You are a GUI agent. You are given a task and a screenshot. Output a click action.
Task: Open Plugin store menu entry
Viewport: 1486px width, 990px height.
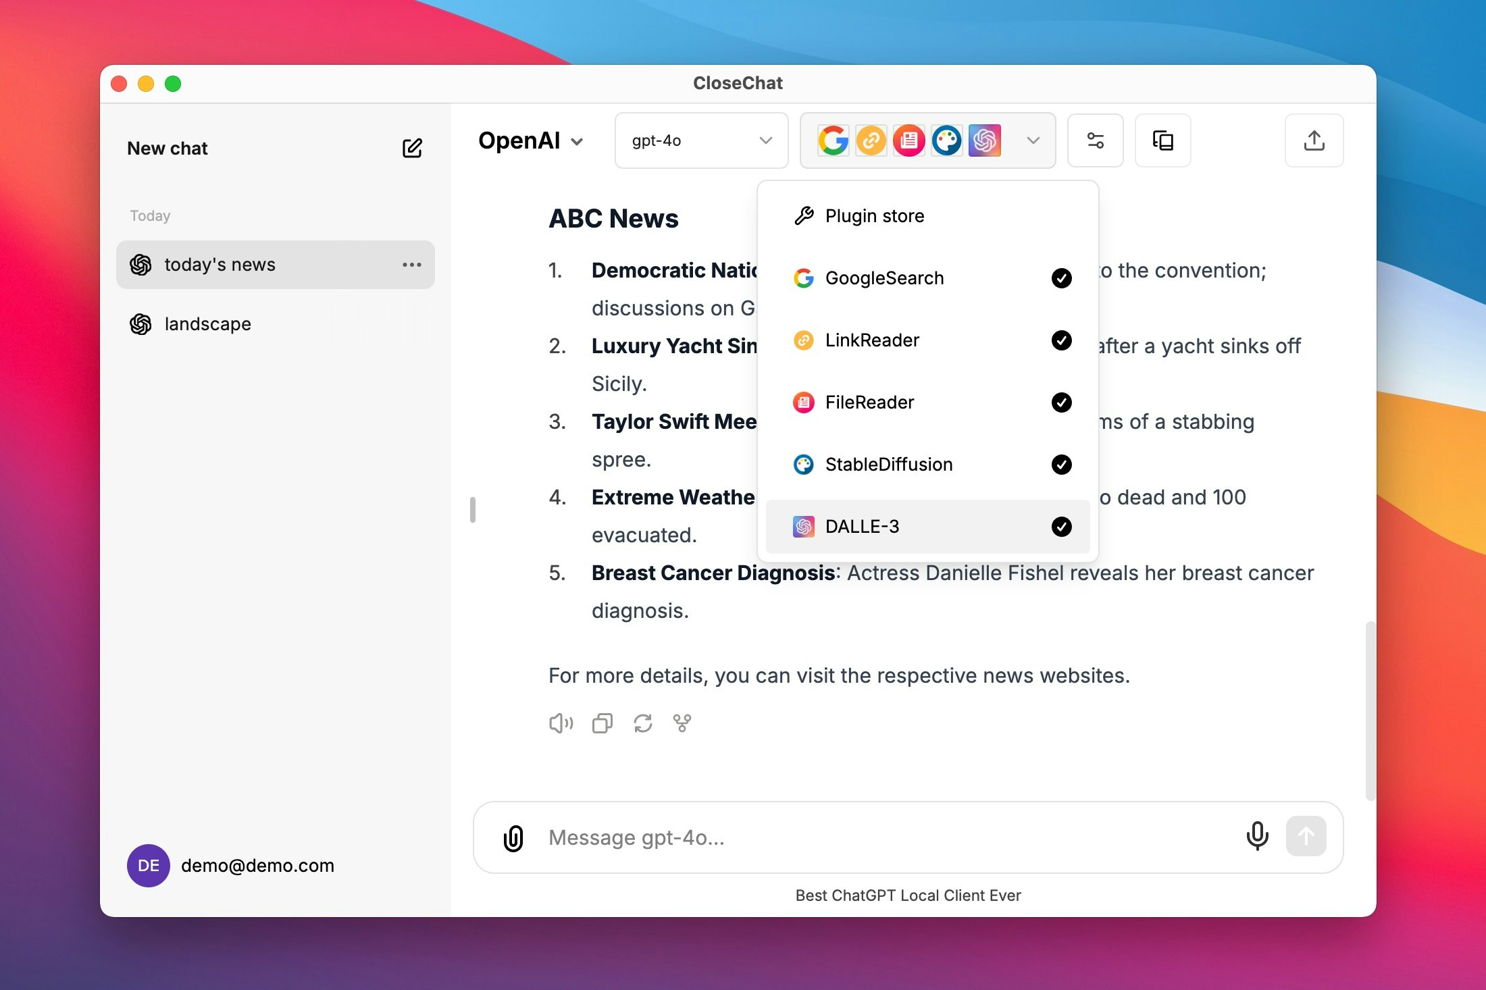[x=874, y=216]
